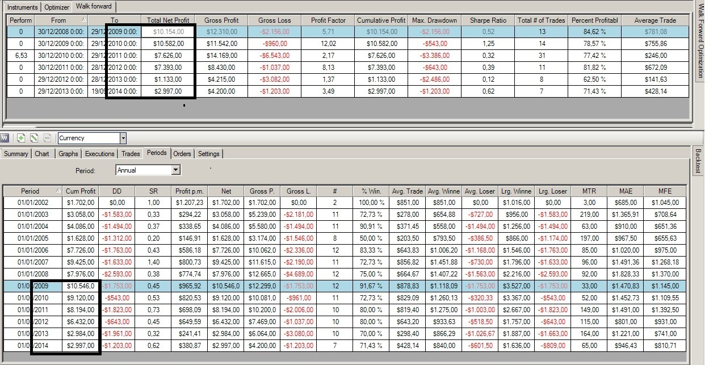Click the $1.828,33 MAE cell
Viewport: 709px width, 365px height.
pyautogui.click(x=626, y=274)
